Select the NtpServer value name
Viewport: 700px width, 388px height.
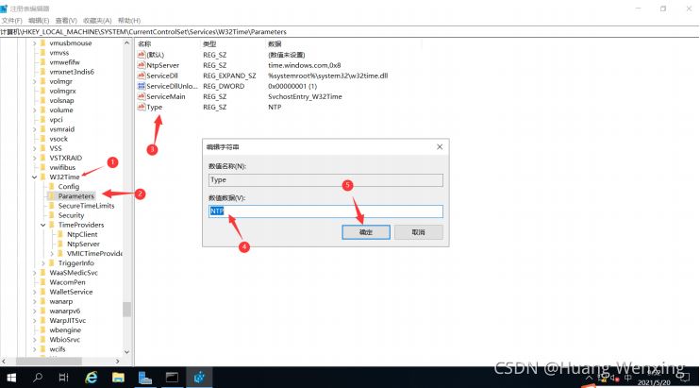point(162,65)
